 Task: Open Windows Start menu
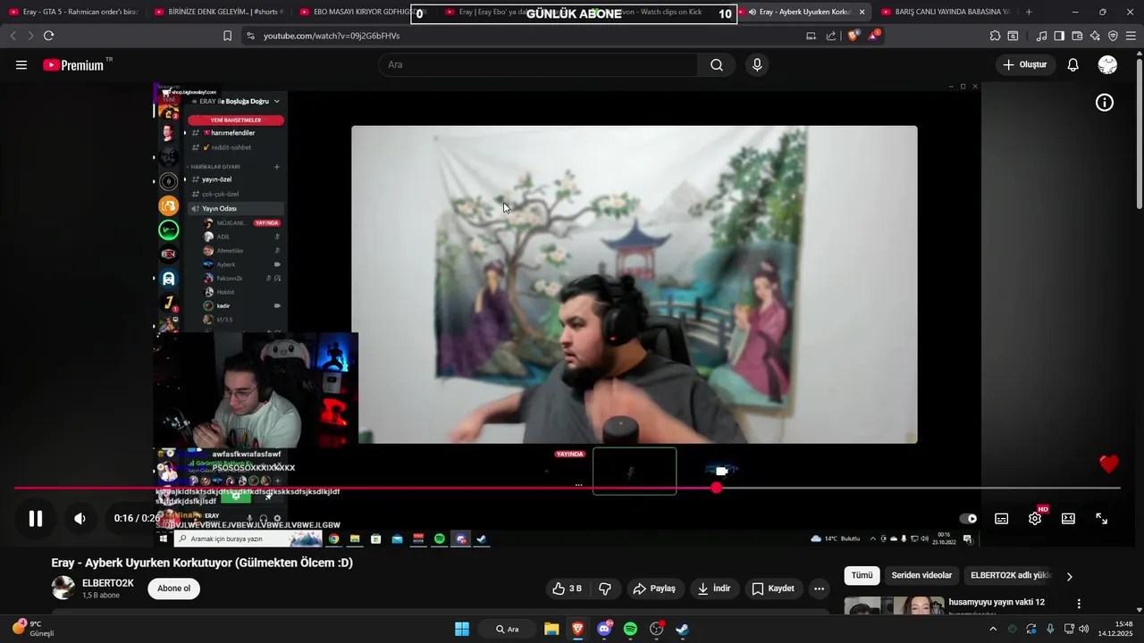462,629
